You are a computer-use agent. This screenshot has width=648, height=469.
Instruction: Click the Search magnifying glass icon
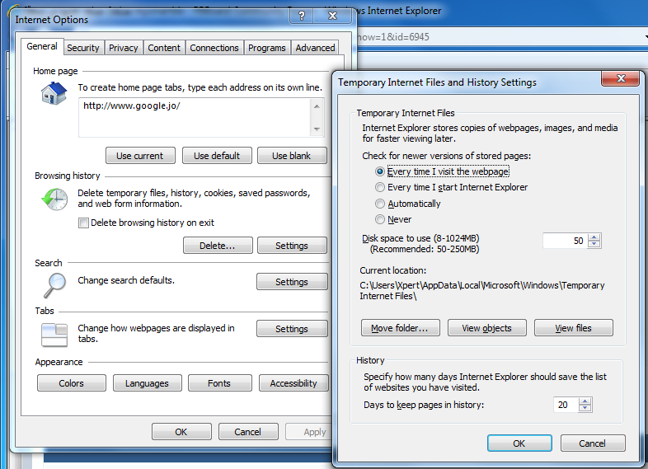(x=54, y=285)
